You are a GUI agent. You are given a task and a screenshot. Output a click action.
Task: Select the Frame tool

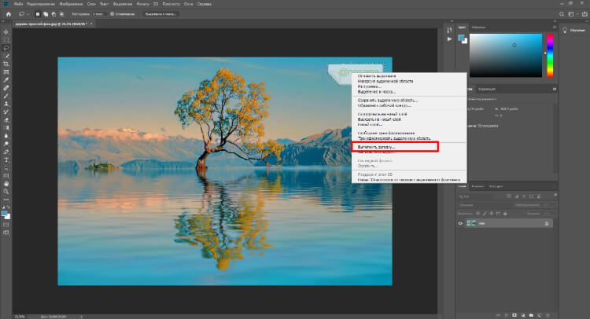[6, 71]
